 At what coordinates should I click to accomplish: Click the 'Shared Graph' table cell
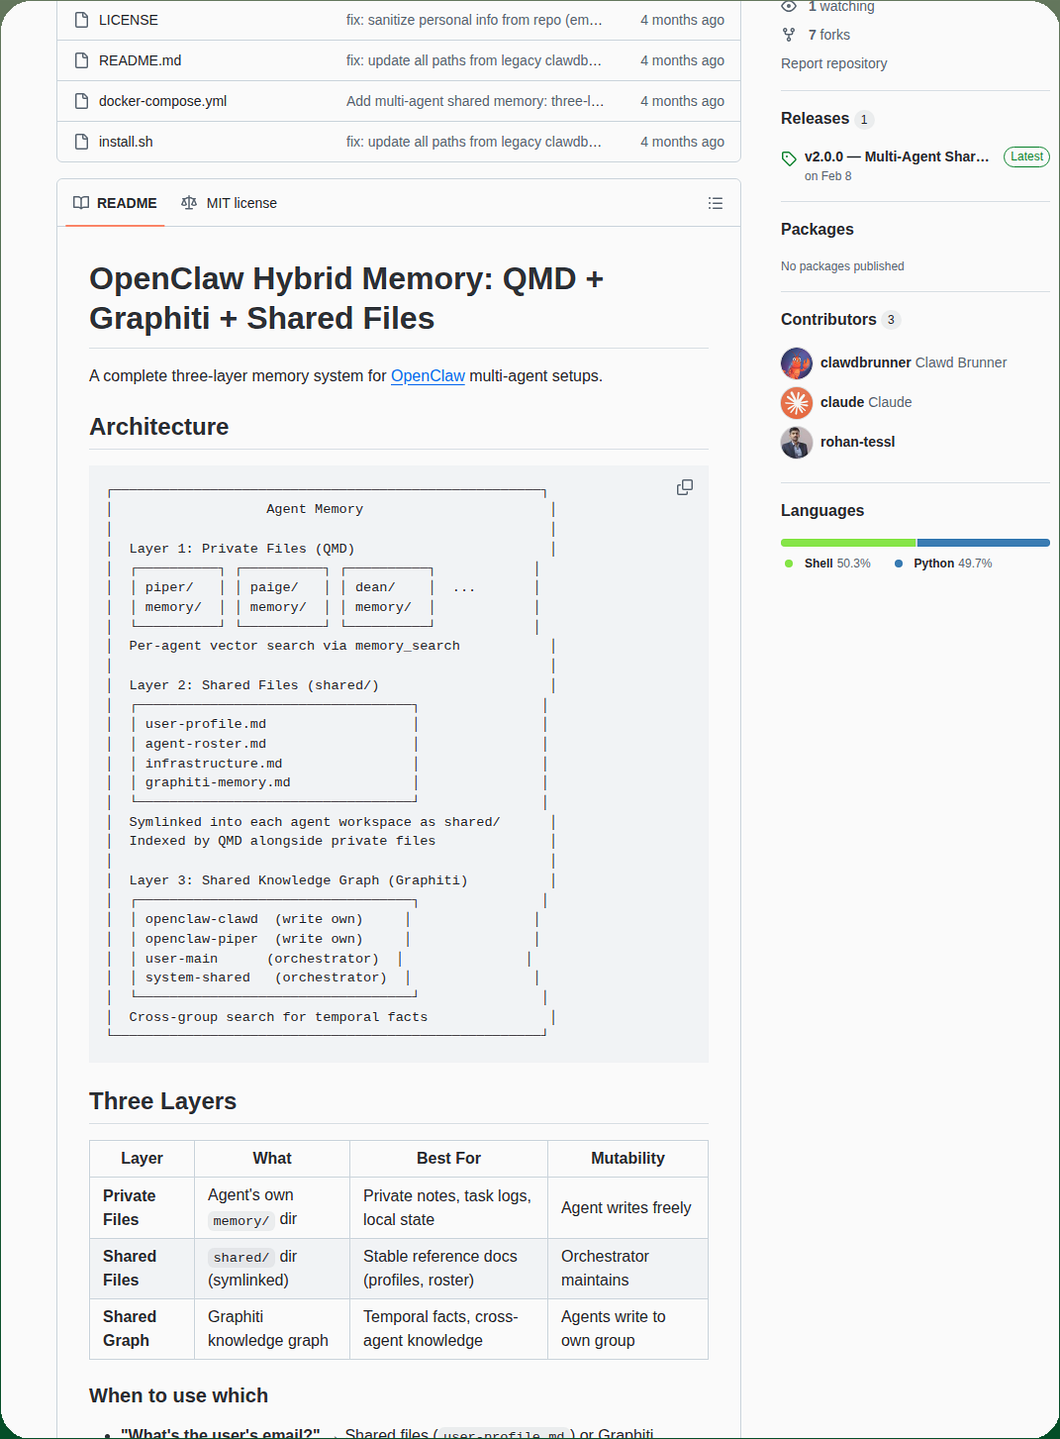click(142, 1329)
